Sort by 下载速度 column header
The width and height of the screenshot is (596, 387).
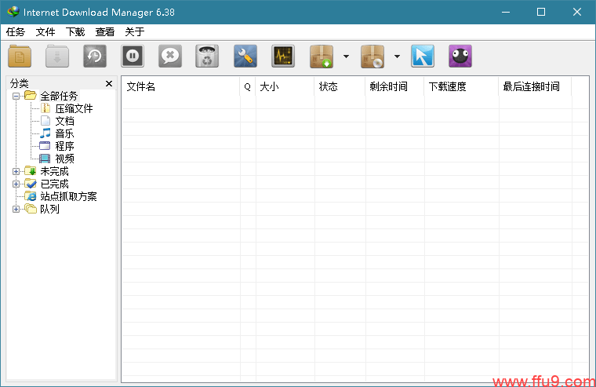461,87
